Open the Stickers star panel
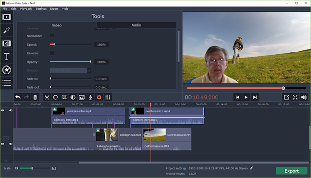Screen dimensions: 311x178 (7, 70)
